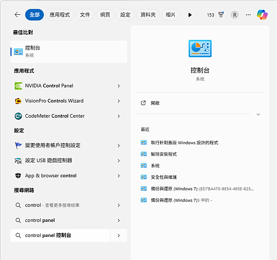Screen dimensions: 277x260
Task: Expand the 'control' web search chevron
Action: 119,206
